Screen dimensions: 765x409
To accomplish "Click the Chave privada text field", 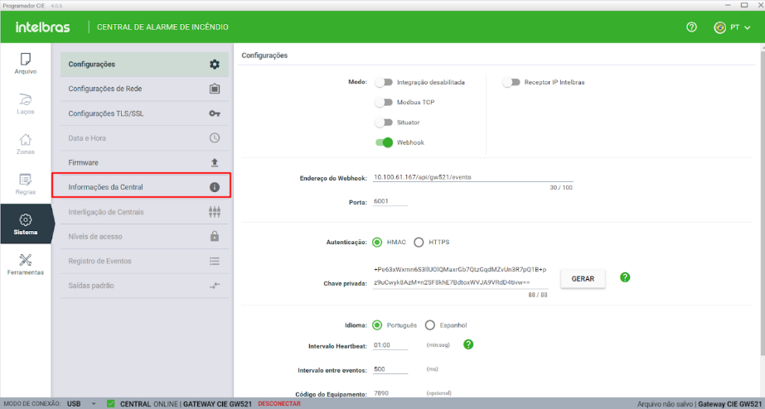I will point(460,277).
